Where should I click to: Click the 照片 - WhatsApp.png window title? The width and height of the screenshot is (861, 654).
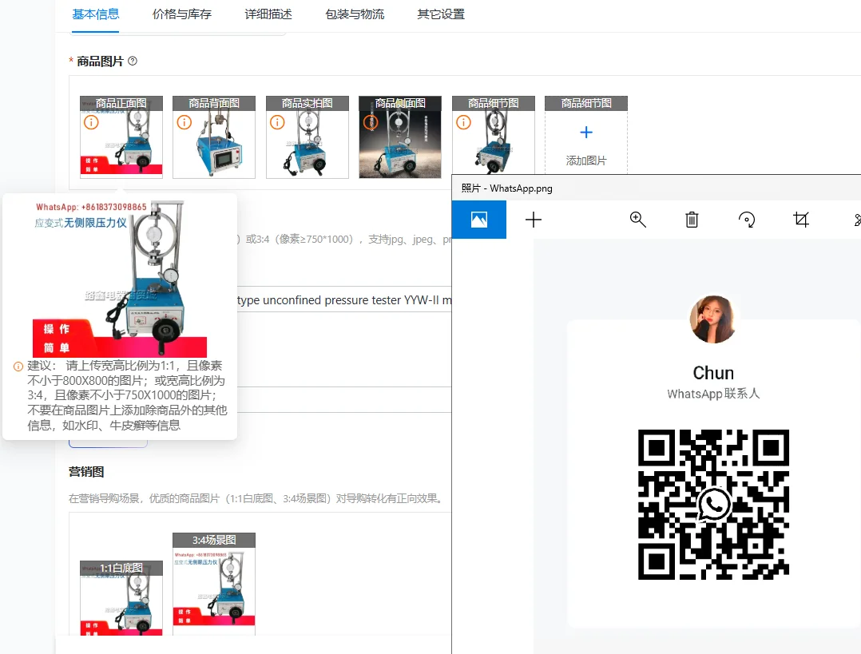pos(507,188)
